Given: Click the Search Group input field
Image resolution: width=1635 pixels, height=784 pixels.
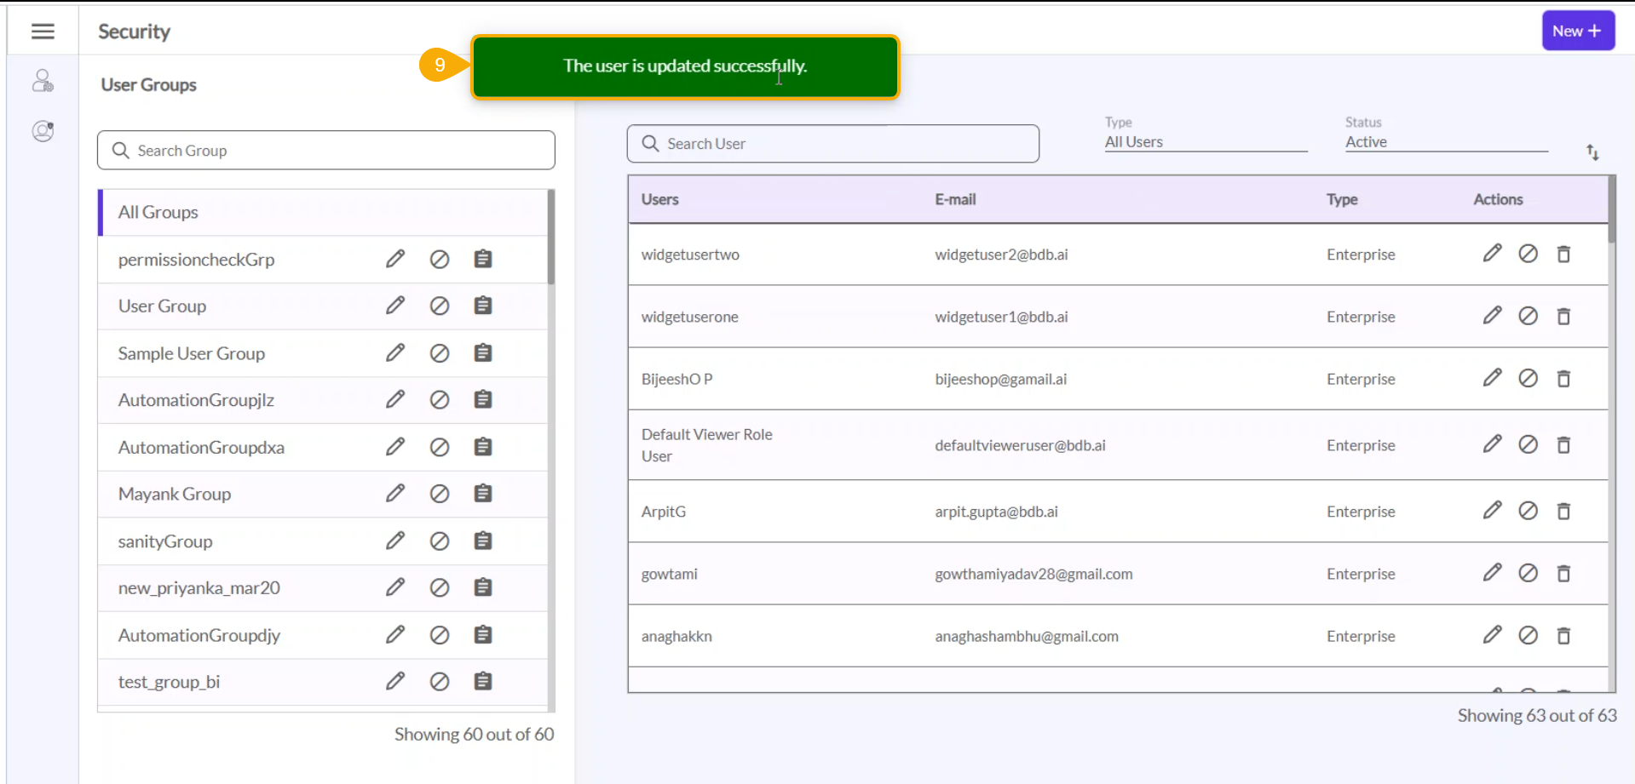Looking at the screenshot, I should point(326,151).
